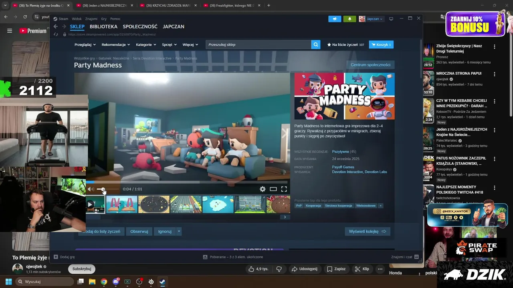Click the Obserwuj button
513x288 pixels.
pyautogui.click(x=139, y=231)
